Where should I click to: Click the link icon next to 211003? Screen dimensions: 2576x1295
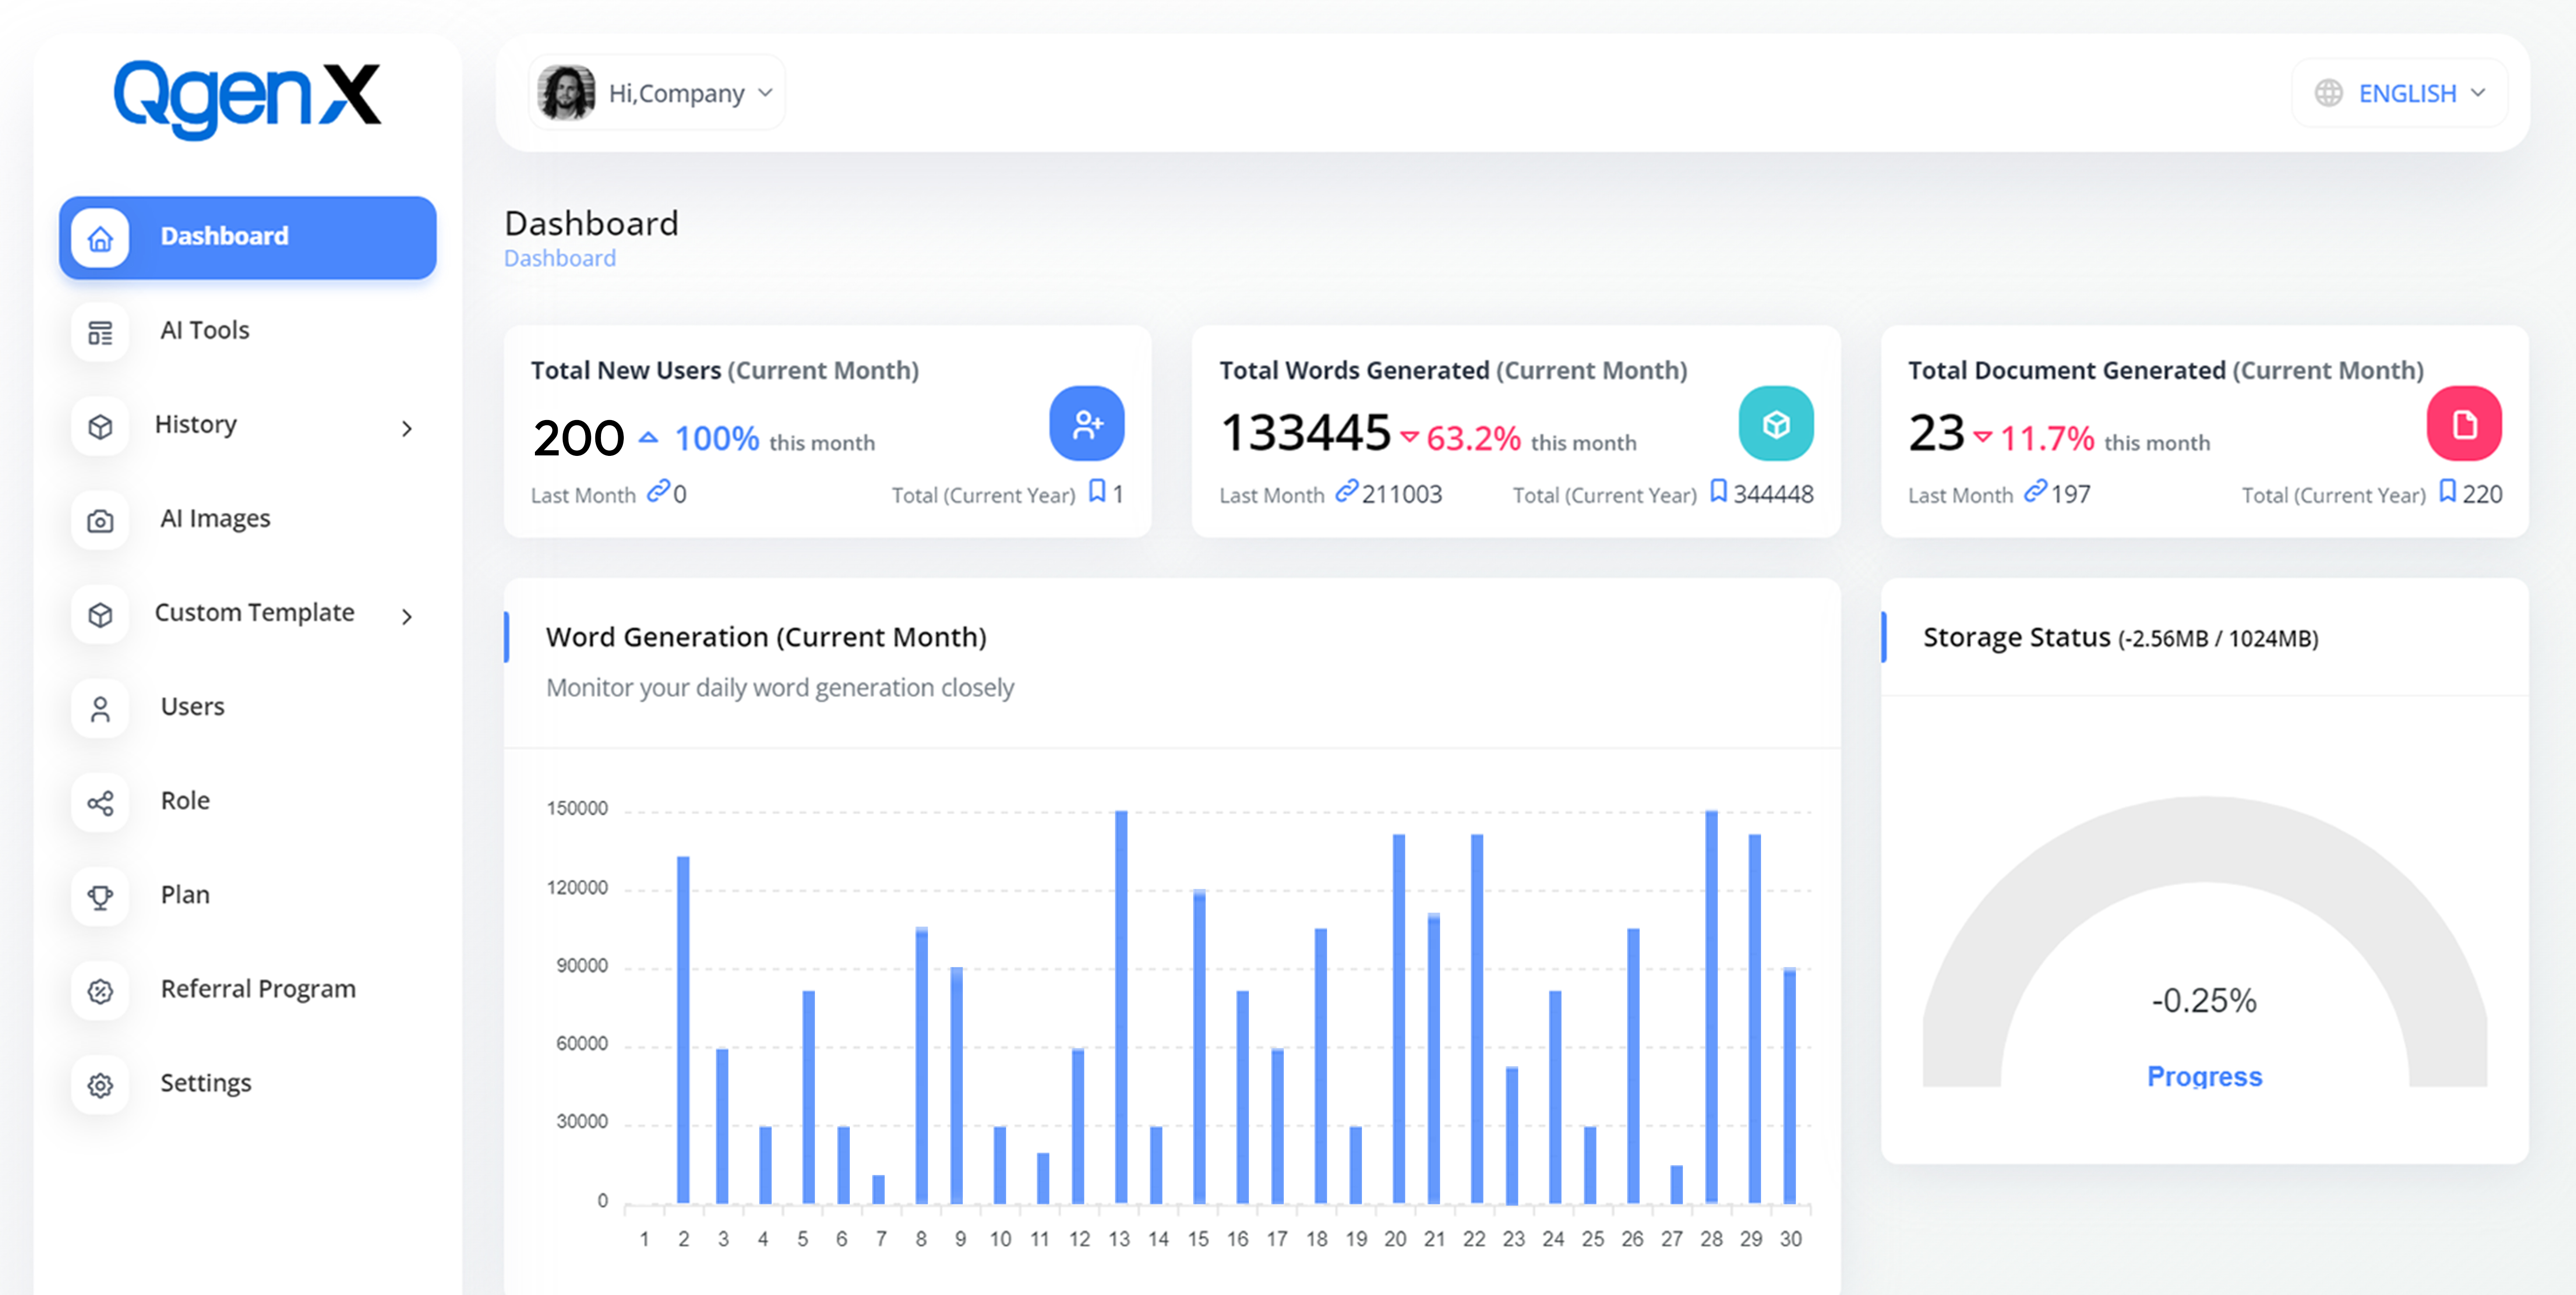[1347, 491]
